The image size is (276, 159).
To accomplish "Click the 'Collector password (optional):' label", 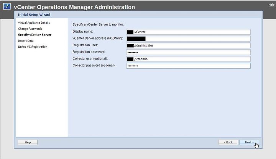I will coord(94,65).
